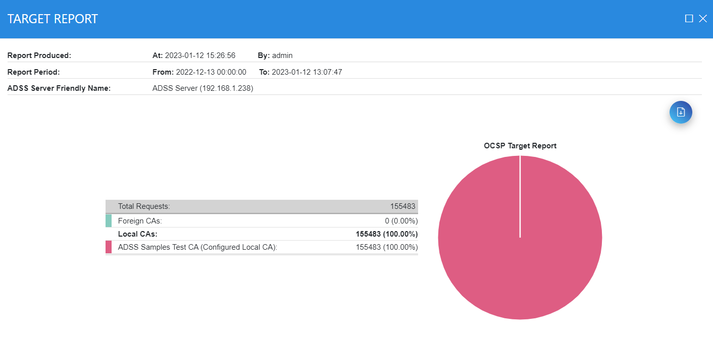The height and width of the screenshot is (338, 713).
Task: Click the Foreign CAs 0 (0.00%) value
Action: coord(401,221)
